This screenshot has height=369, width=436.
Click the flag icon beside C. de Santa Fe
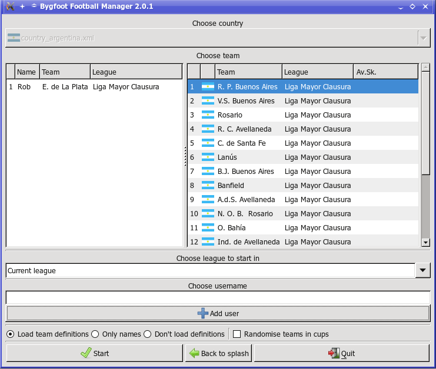click(208, 143)
